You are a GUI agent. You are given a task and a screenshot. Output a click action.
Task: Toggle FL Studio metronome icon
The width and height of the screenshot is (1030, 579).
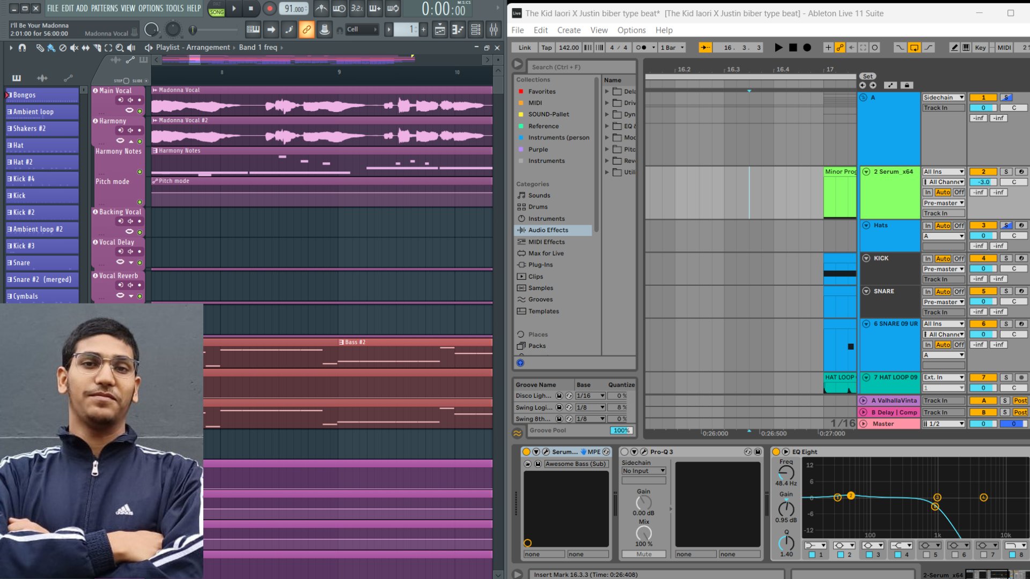(x=321, y=9)
